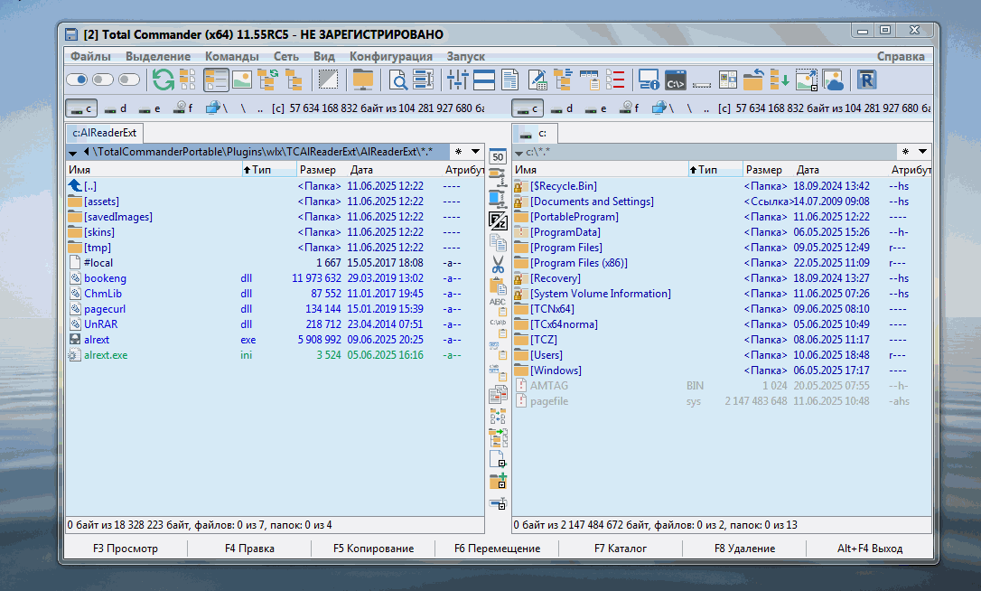Open left panel directory history dropdown arrow

[475, 152]
